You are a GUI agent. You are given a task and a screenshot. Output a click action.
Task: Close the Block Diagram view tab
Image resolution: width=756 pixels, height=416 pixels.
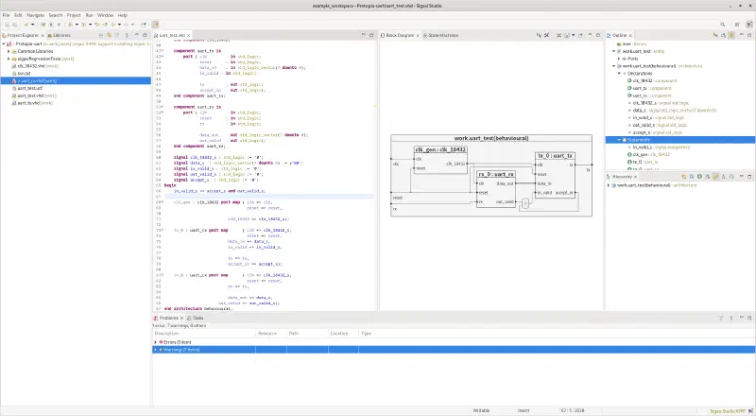coord(418,35)
